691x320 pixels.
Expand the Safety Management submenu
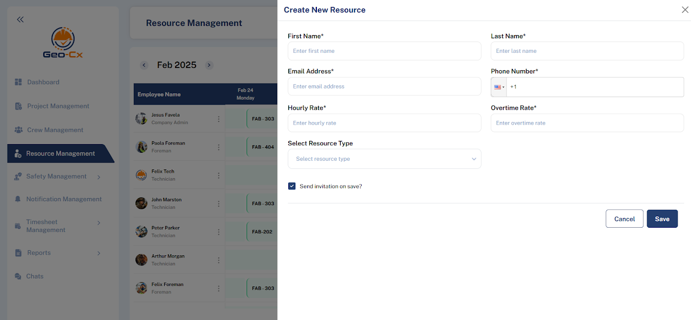click(x=99, y=177)
